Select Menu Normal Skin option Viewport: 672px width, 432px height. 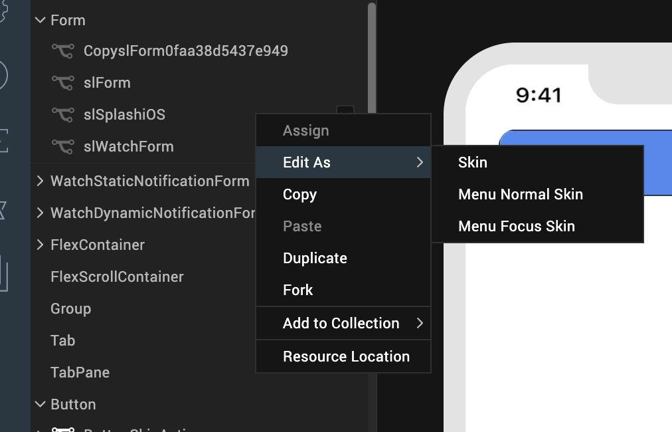click(521, 195)
